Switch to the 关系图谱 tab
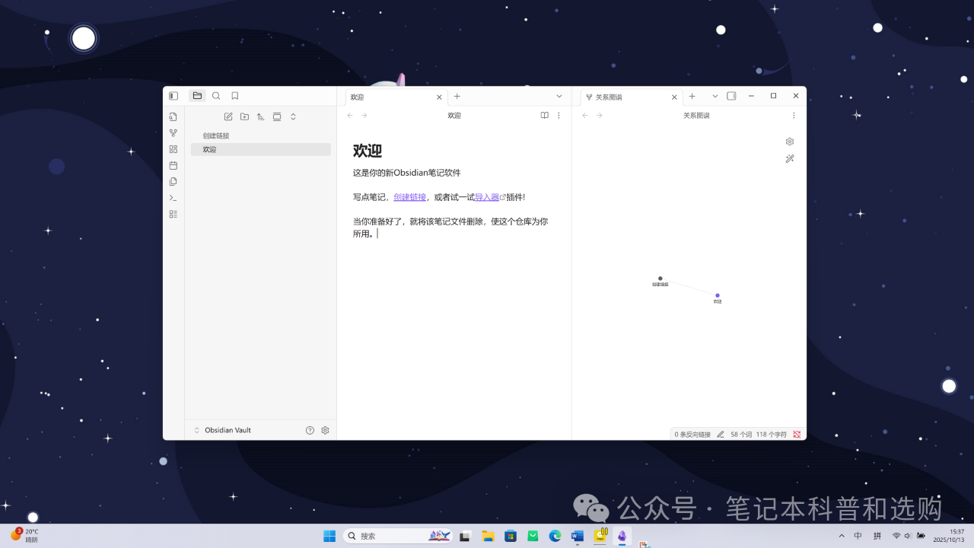Image resolution: width=974 pixels, height=548 pixels. [624, 97]
